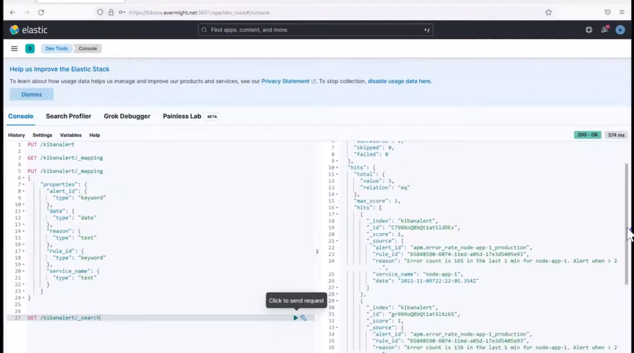Collapse the output hits fold at line 10

point(337,168)
